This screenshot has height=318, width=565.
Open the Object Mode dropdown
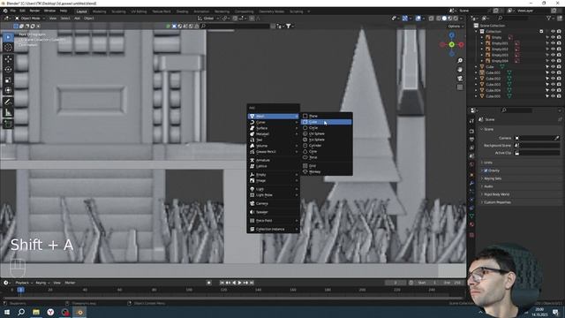29,18
